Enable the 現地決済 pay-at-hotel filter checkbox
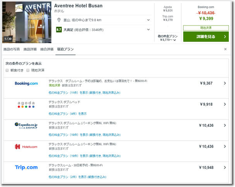Screen dimensions: 235x187 tap(28, 70)
